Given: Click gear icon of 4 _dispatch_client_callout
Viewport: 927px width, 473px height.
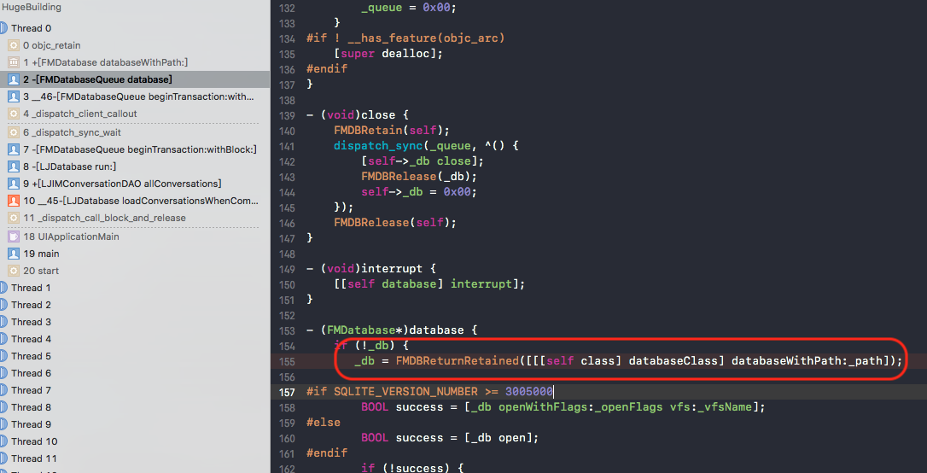Looking at the screenshot, I should click(14, 114).
